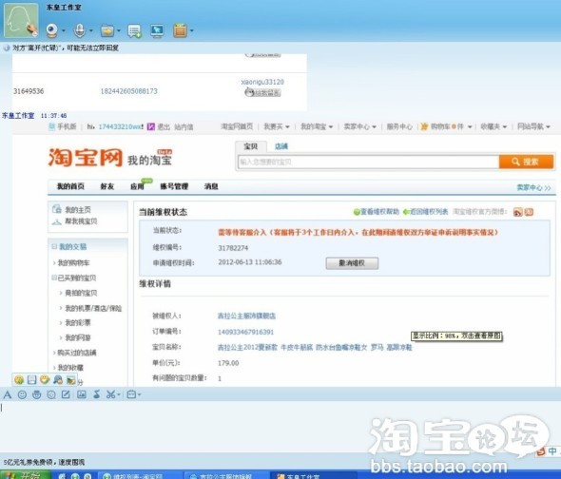Open the applications box icon in chat header
561x479 pixels.
point(181,30)
